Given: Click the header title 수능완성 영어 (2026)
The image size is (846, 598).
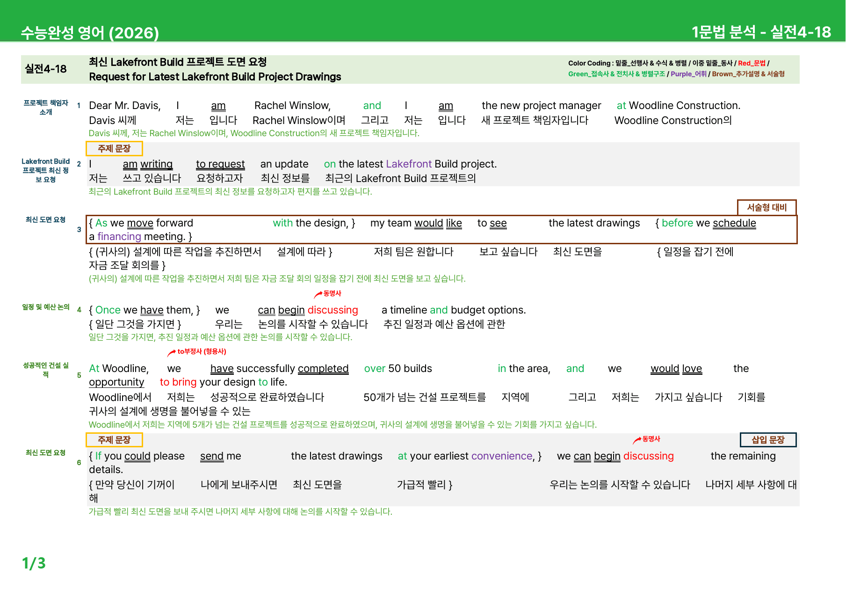Looking at the screenshot, I should (x=90, y=32).
